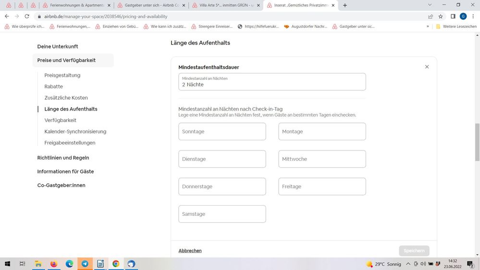This screenshot has height=270, width=480.
Task: Open the share page icon in address bar
Action: coord(430,16)
